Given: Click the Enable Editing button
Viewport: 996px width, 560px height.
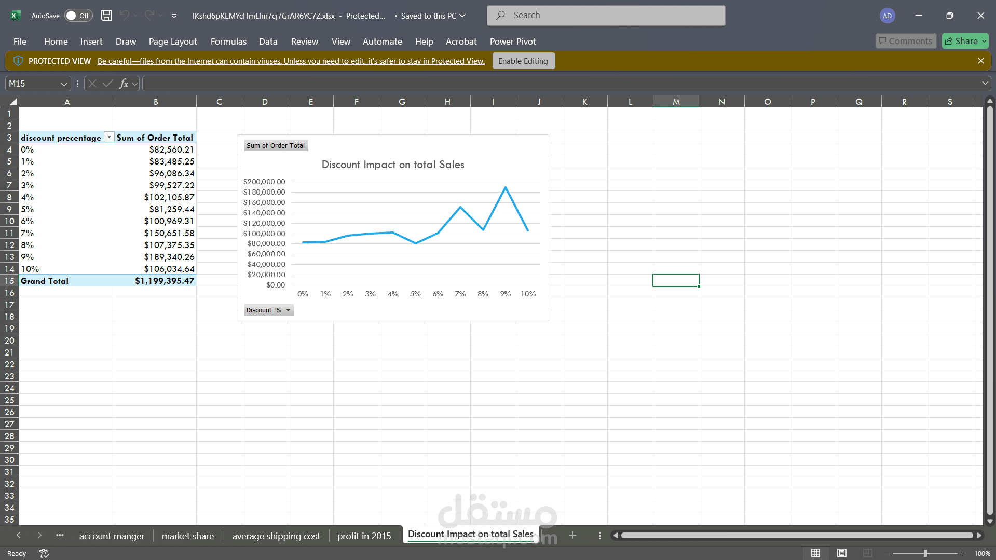Looking at the screenshot, I should tap(523, 61).
